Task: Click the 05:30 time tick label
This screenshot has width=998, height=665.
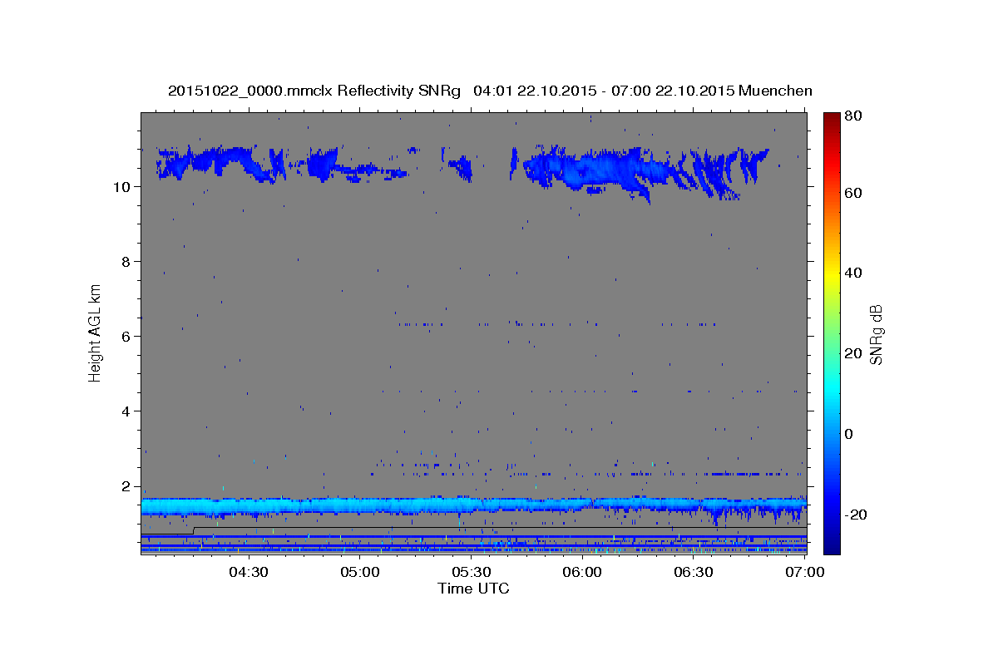Action: click(471, 572)
